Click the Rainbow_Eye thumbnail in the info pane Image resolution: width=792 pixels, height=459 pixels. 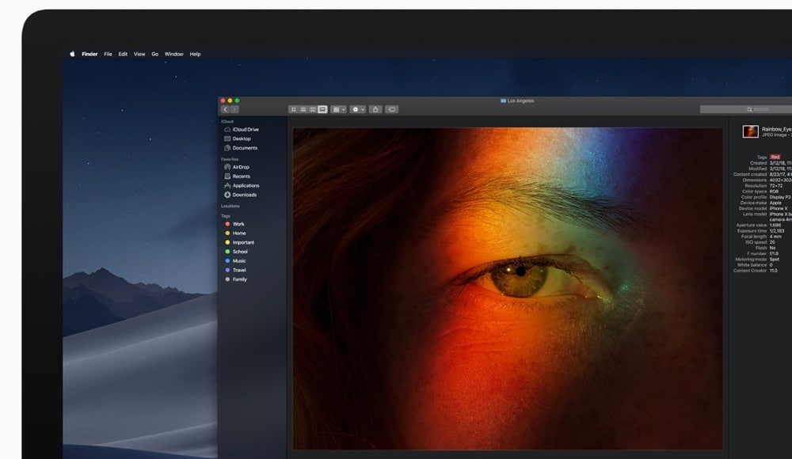pyautogui.click(x=750, y=131)
